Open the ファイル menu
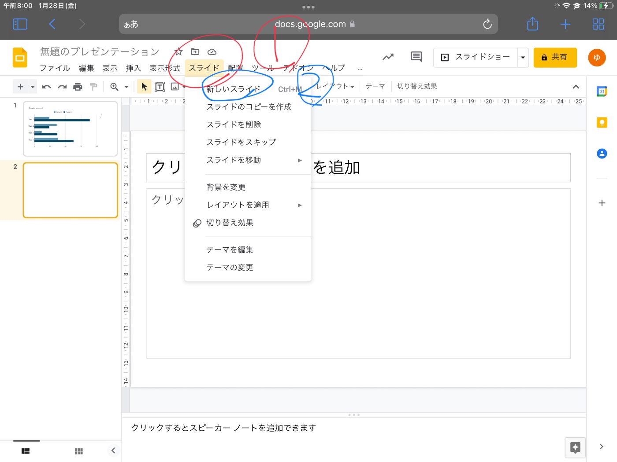The image size is (617, 462). (x=55, y=68)
